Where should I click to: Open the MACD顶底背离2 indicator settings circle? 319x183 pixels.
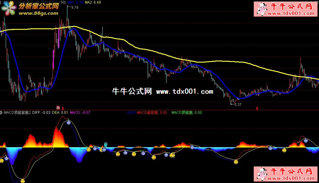point(2,113)
